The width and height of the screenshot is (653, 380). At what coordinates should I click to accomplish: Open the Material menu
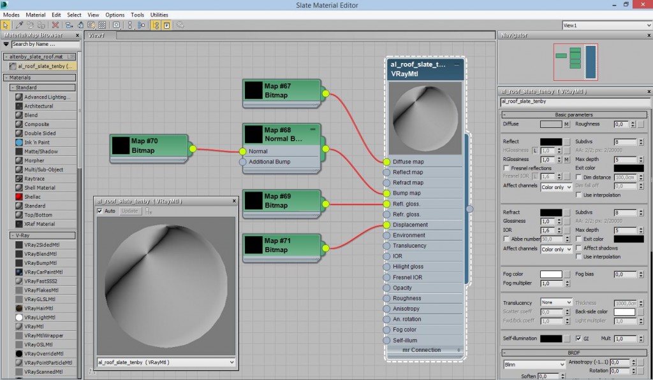tap(35, 15)
